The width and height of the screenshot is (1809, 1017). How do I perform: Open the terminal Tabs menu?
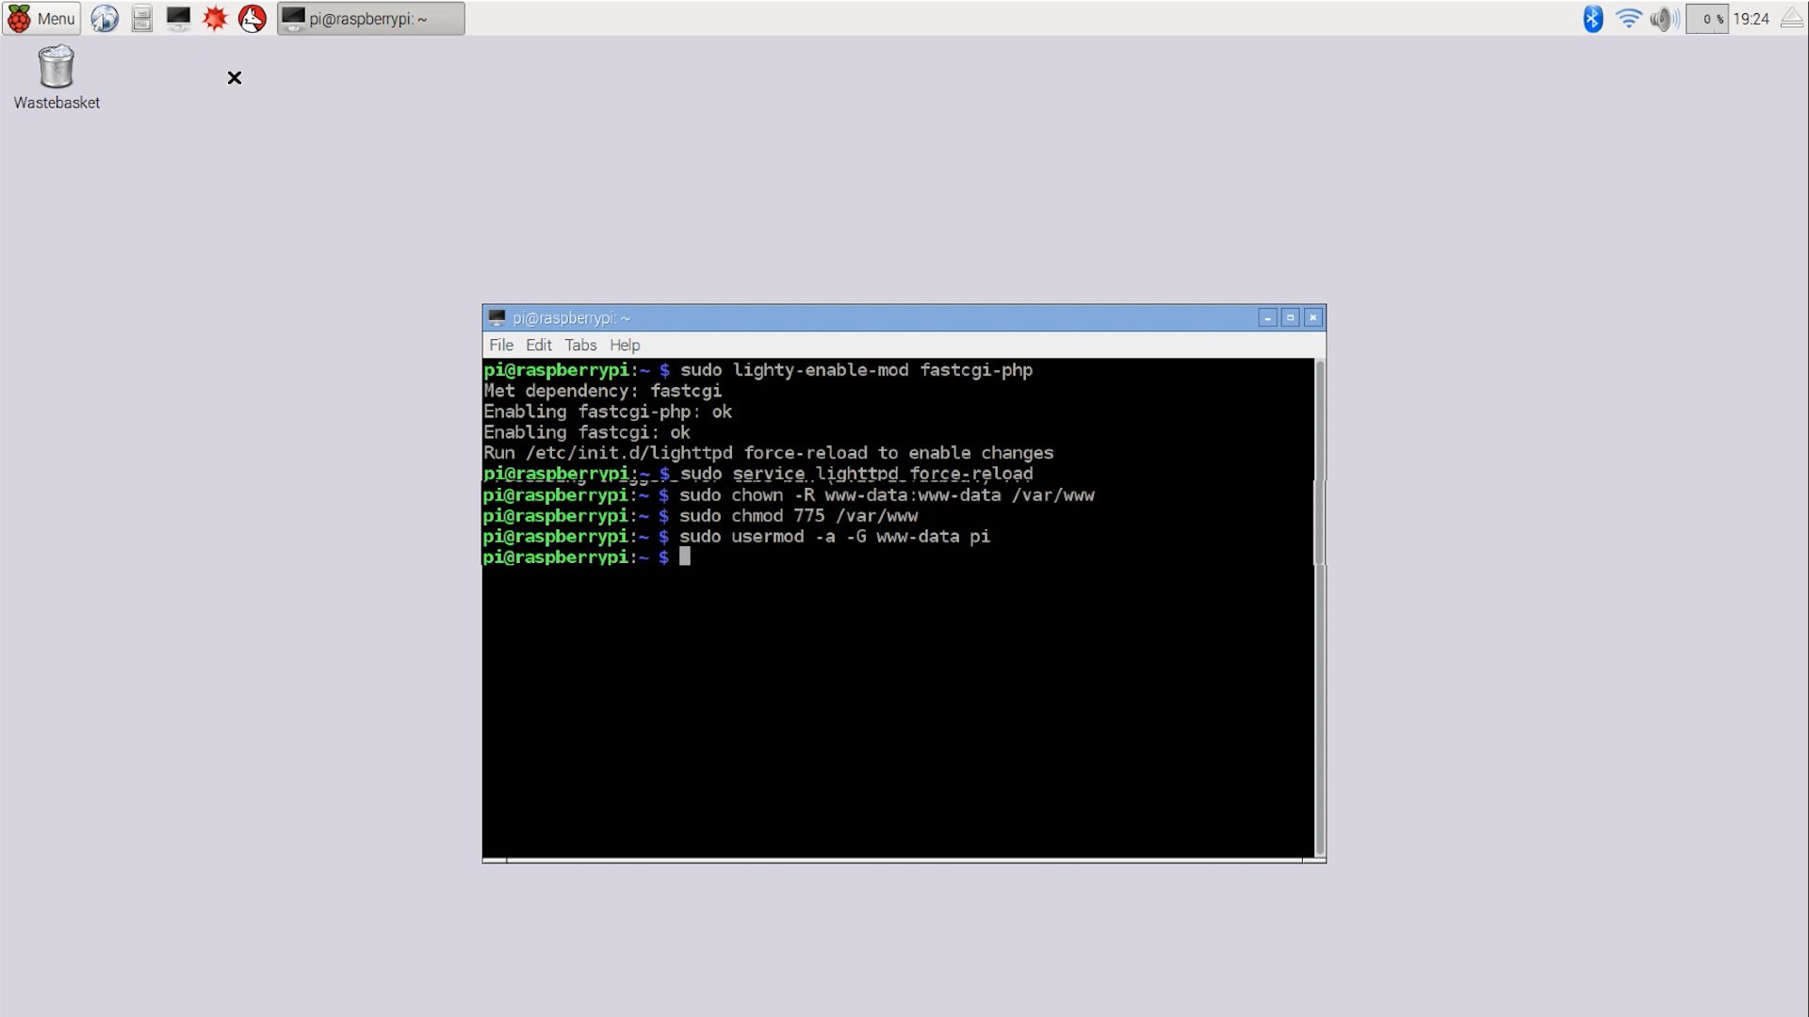pos(580,345)
